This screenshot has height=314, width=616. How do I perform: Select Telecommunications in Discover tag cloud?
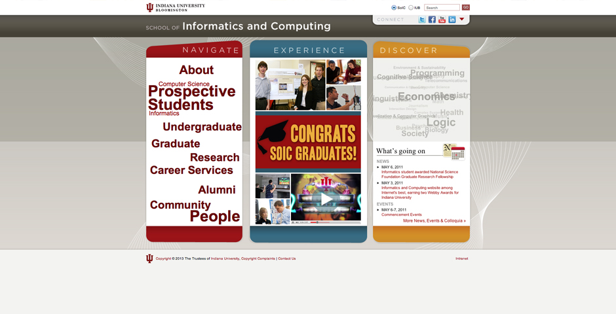tap(446, 80)
